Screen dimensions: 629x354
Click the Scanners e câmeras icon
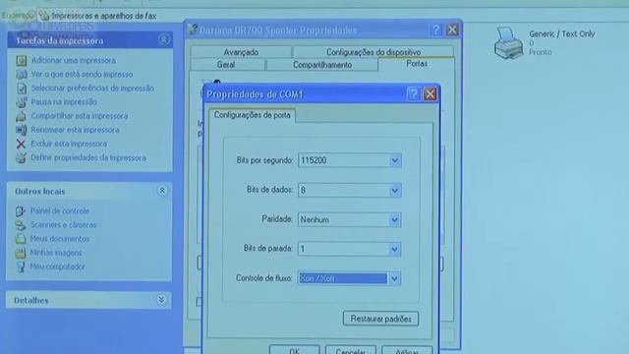click(x=21, y=225)
